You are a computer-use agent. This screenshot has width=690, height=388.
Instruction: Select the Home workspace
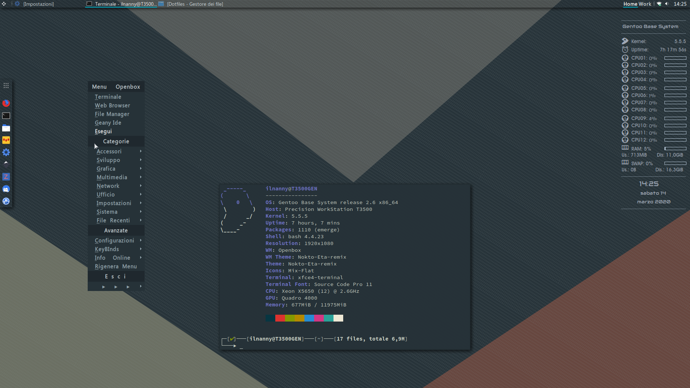[630, 4]
